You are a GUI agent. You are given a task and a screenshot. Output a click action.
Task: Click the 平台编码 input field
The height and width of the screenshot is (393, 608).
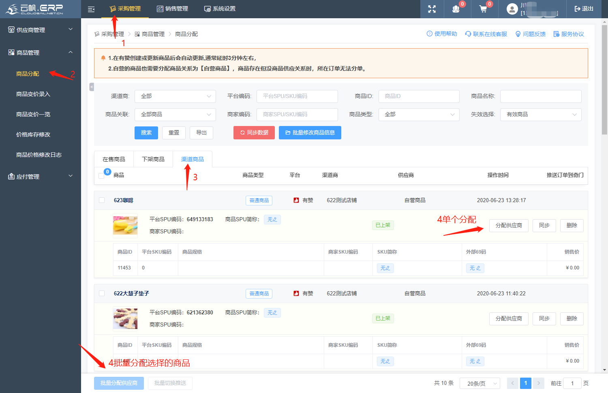pos(297,96)
